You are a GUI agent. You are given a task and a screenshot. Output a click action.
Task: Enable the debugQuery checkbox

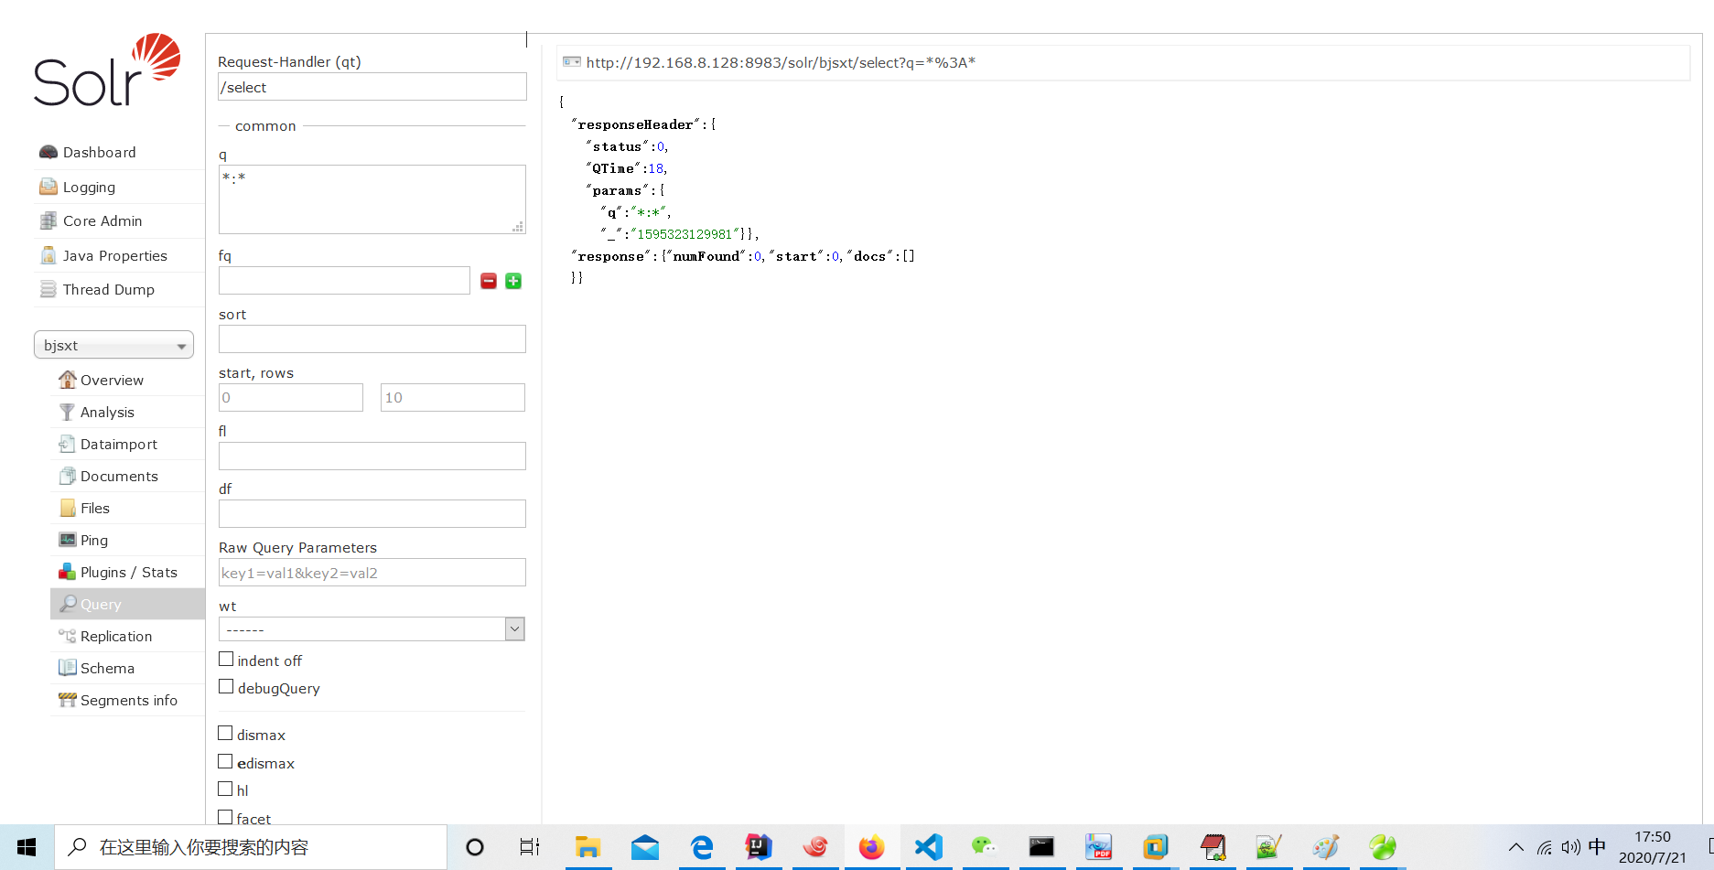(x=226, y=687)
